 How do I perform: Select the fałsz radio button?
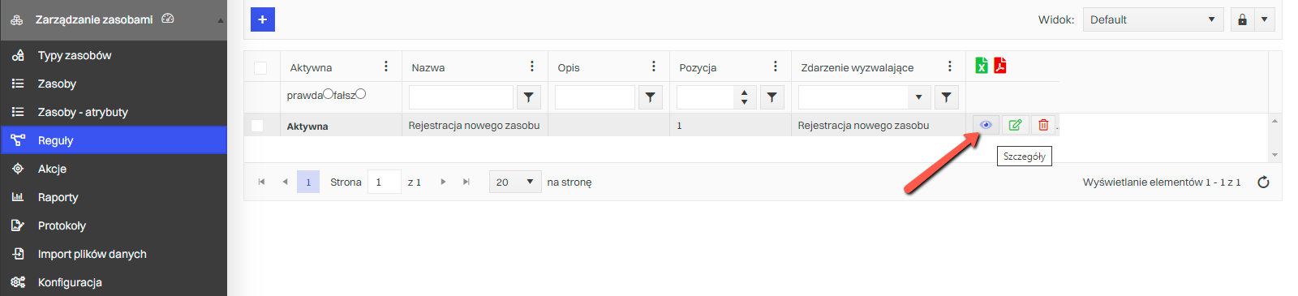(x=361, y=94)
